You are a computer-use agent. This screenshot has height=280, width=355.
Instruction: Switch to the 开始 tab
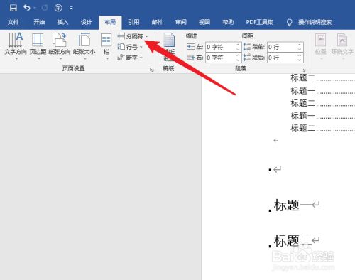39,22
